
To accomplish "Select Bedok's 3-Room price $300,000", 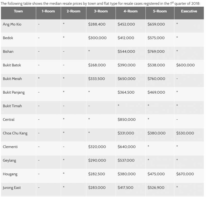I will (x=97, y=38).
